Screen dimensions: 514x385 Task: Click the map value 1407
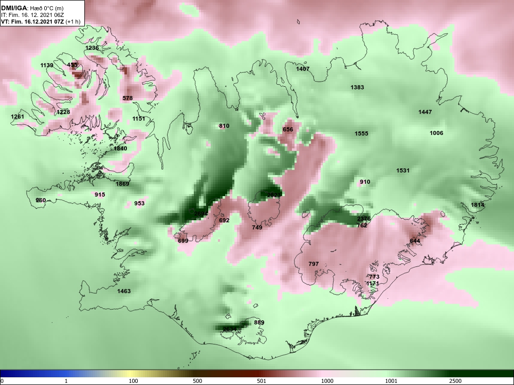click(303, 69)
